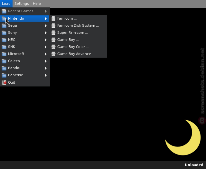Click the SNK menu label

(x=12, y=47)
